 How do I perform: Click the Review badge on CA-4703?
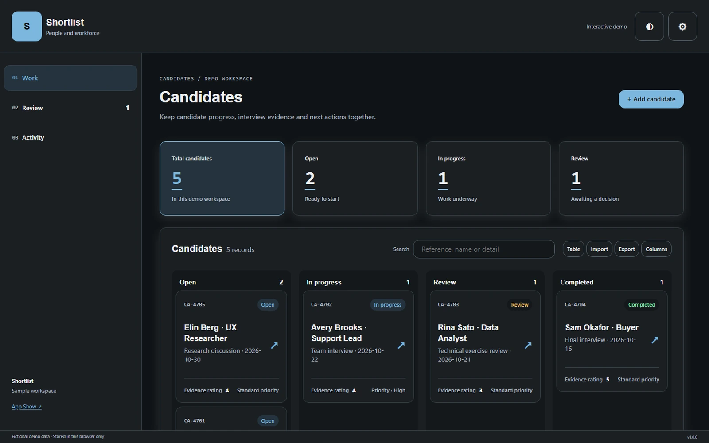click(x=519, y=305)
